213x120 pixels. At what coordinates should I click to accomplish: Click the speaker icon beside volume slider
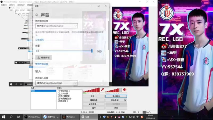pos(38,51)
